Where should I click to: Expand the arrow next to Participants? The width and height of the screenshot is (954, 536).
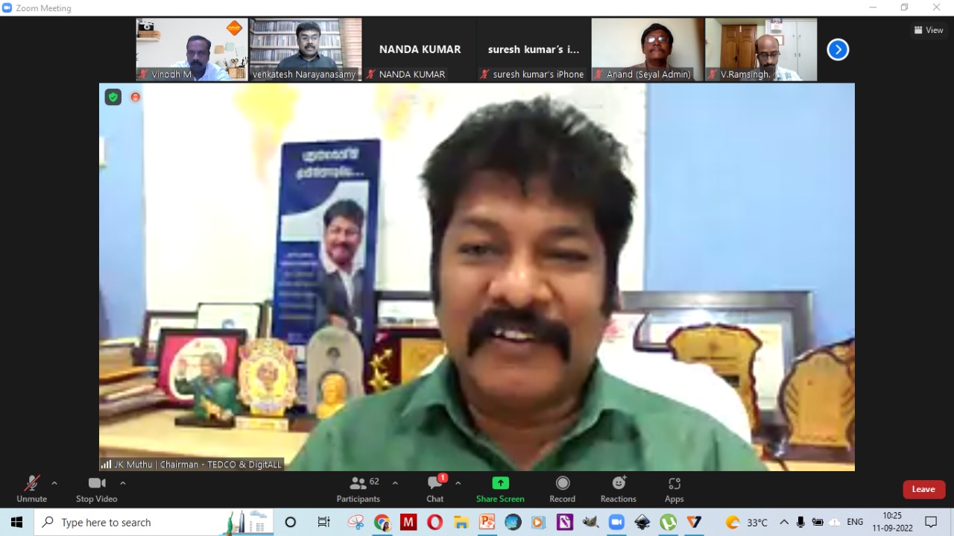click(395, 483)
